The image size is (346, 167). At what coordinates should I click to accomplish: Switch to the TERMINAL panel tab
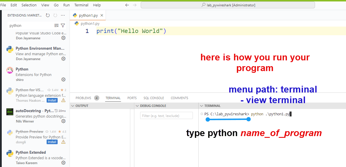(x=113, y=98)
